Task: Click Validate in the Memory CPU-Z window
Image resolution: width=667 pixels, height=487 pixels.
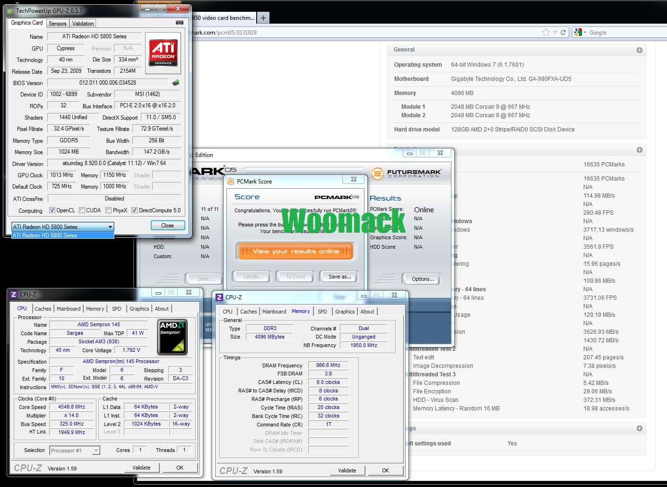Action: pos(347,470)
